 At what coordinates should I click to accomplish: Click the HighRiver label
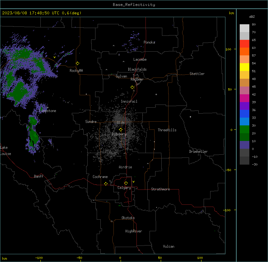coord(134,231)
